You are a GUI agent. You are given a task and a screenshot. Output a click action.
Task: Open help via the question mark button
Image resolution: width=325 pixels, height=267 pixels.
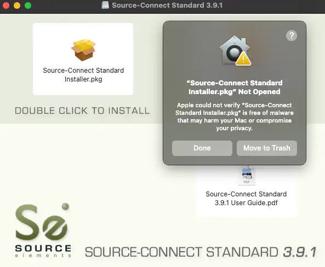(x=292, y=36)
